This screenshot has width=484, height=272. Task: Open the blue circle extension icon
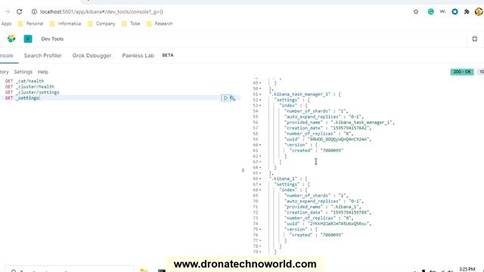455,12
